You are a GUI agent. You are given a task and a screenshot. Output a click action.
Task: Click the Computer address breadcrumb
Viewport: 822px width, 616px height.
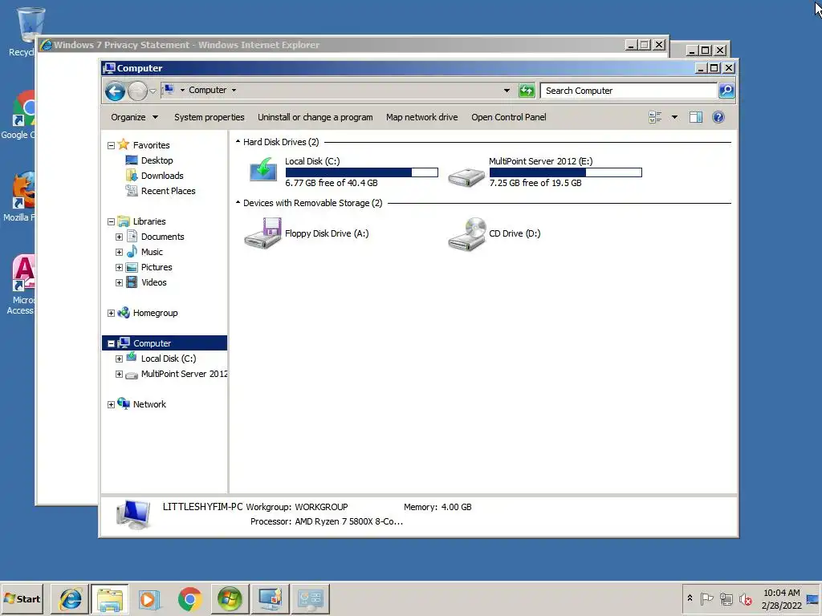pyautogui.click(x=208, y=90)
